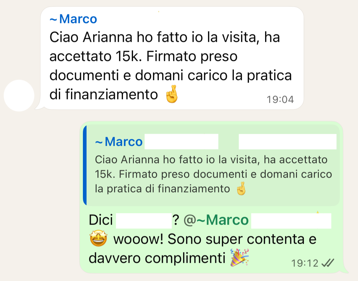Click the party popper emoji
Viewport: 358px width, 281px height.
tap(239, 258)
